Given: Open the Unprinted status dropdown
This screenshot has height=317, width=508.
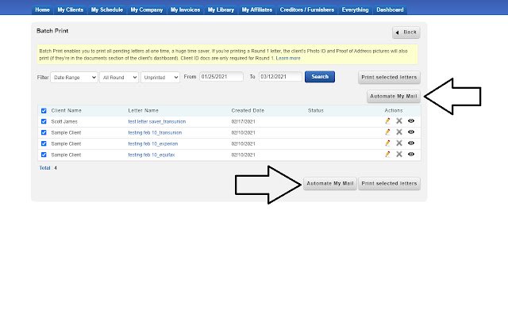Looking at the screenshot, I should [x=160, y=78].
